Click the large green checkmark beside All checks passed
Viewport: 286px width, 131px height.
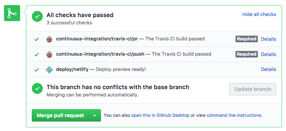(x=37, y=16)
